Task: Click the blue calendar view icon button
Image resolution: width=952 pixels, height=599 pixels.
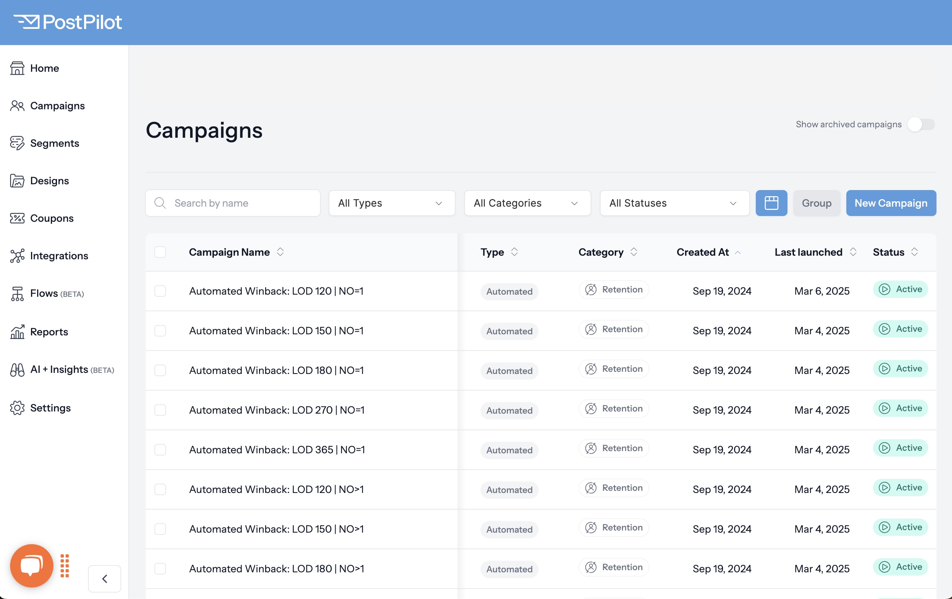Action: point(771,203)
